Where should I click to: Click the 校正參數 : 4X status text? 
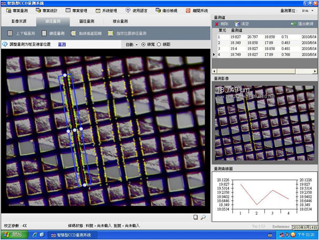click(15, 226)
